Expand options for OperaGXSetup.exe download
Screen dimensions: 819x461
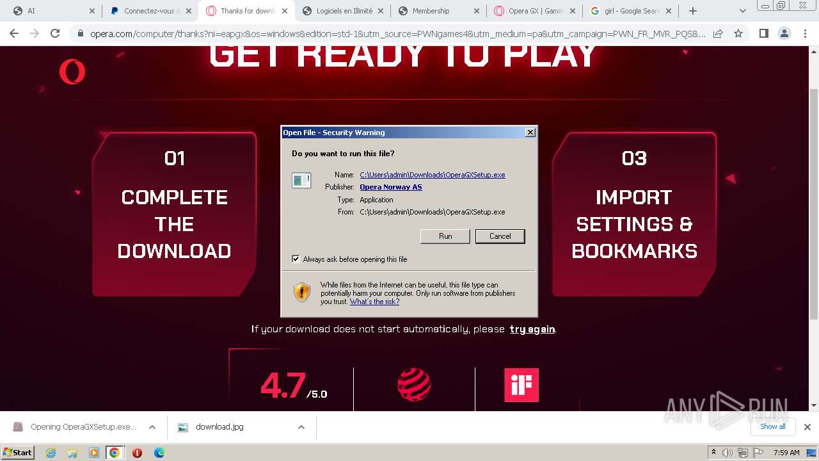click(x=152, y=427)
